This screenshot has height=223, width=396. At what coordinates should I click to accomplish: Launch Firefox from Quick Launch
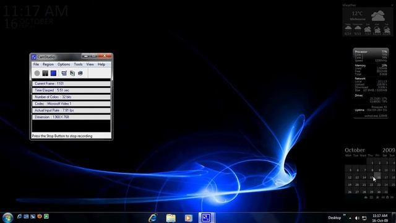40,216
